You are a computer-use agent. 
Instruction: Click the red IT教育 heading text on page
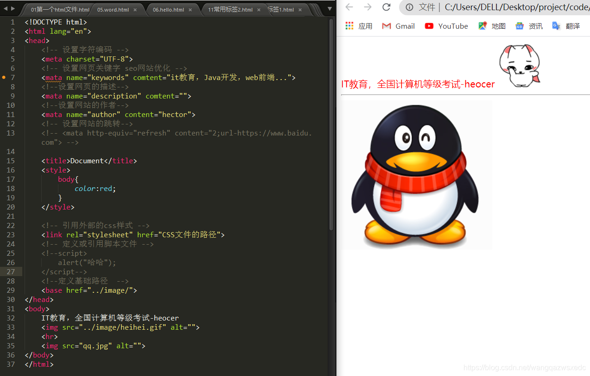click(x=418, y=84)
